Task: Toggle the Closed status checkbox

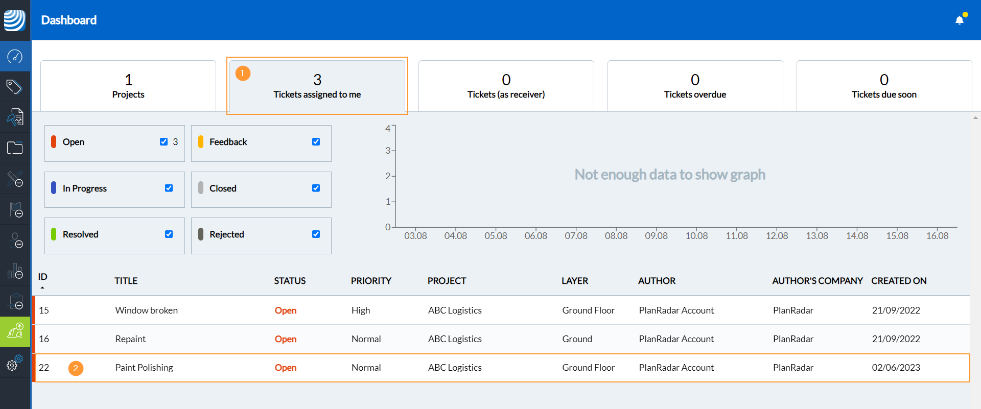Action: click(x=316, y=188)
